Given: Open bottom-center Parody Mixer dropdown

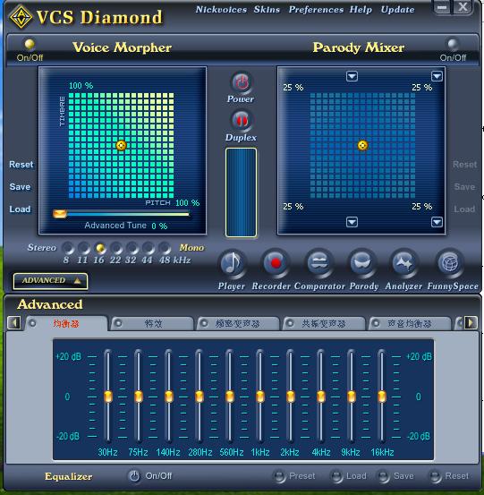Looking at the screenshot, I should 352,222.
